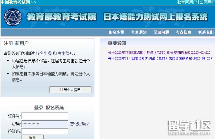
Task: Click the 验证码 input field
Action: (45, 131)
